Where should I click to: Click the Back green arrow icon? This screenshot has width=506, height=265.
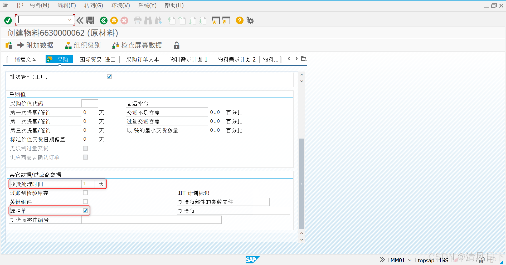click(x=104, y=21)
